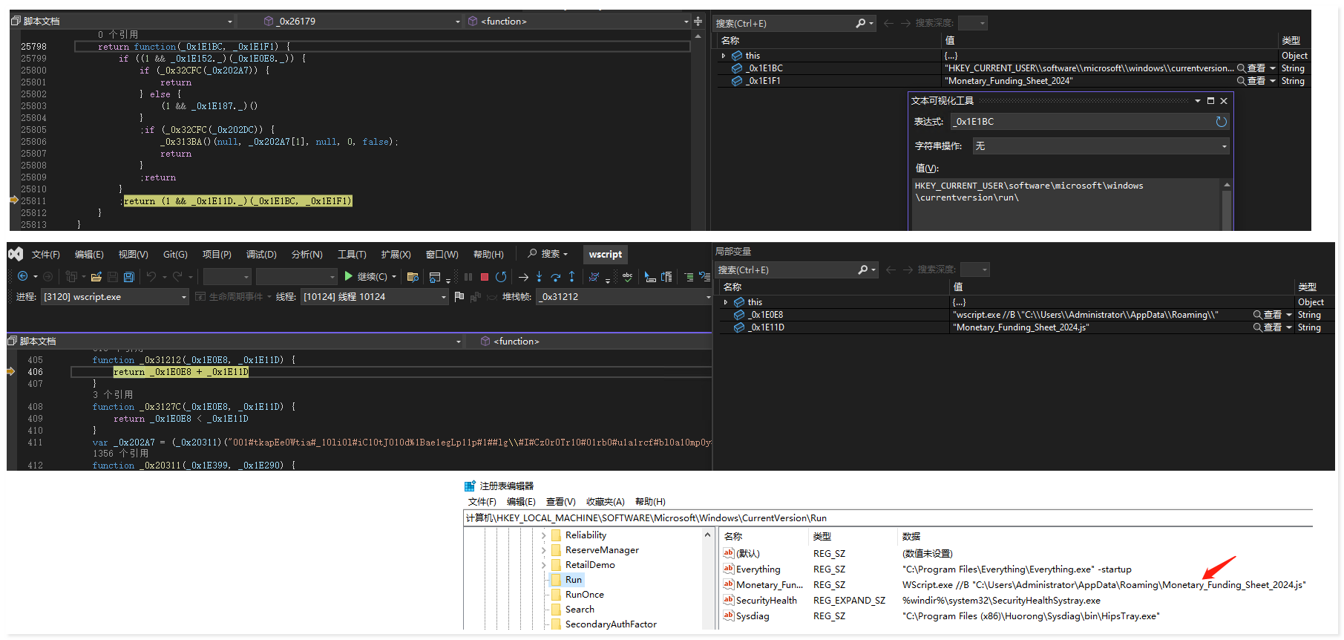Viewport: 1344px width, 640px height.
Task: Click the Step Into arrow icon
Action: point(539,277)
